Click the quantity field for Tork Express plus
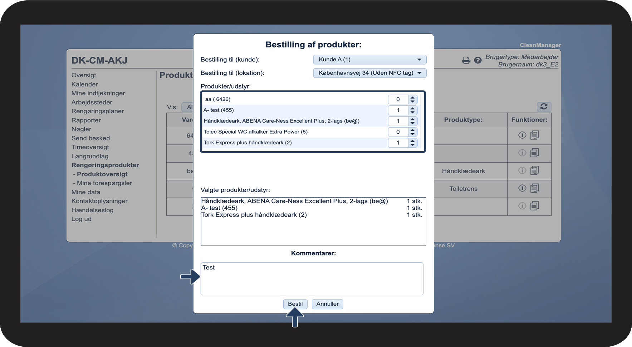Image resolution: width=632 pixels, height=347 pixels. click(398, 143)
